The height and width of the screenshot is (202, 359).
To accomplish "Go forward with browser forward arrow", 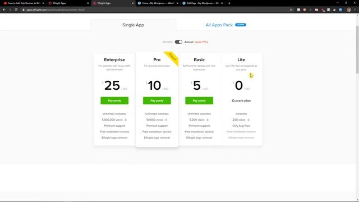I will pyautogui.click(x=10, y=10).
